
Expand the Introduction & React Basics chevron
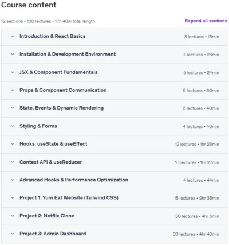click(x=13, y=36)
